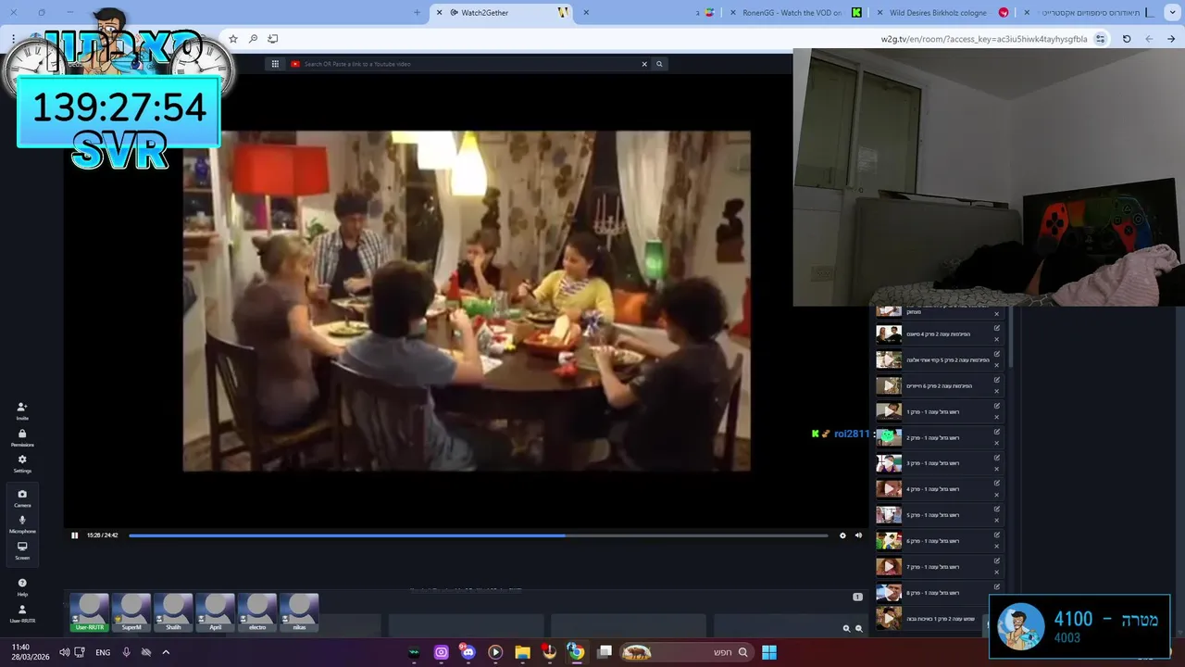The image size is (1185, 667).
Task: Open a new browser tab
Action: (x=417, y=13)
